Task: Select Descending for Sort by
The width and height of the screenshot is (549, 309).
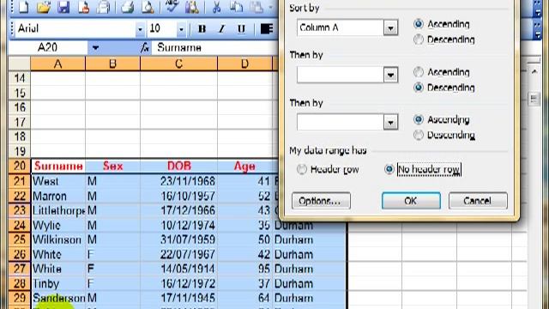Action: (x=419, y=39)
